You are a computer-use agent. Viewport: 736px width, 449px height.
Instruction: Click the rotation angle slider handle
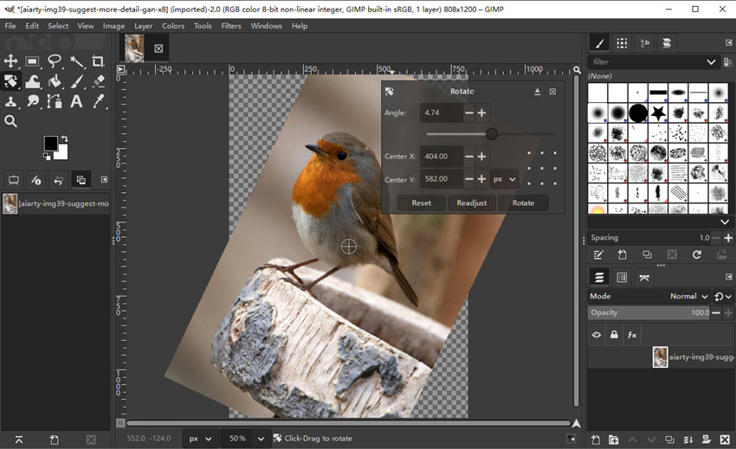click(492, 134)
